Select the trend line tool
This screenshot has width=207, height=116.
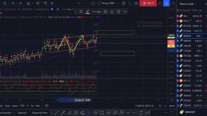tap(57, 113)
